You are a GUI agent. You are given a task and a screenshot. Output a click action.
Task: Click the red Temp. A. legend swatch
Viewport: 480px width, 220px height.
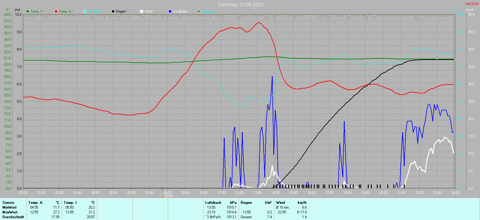[56, 11]
